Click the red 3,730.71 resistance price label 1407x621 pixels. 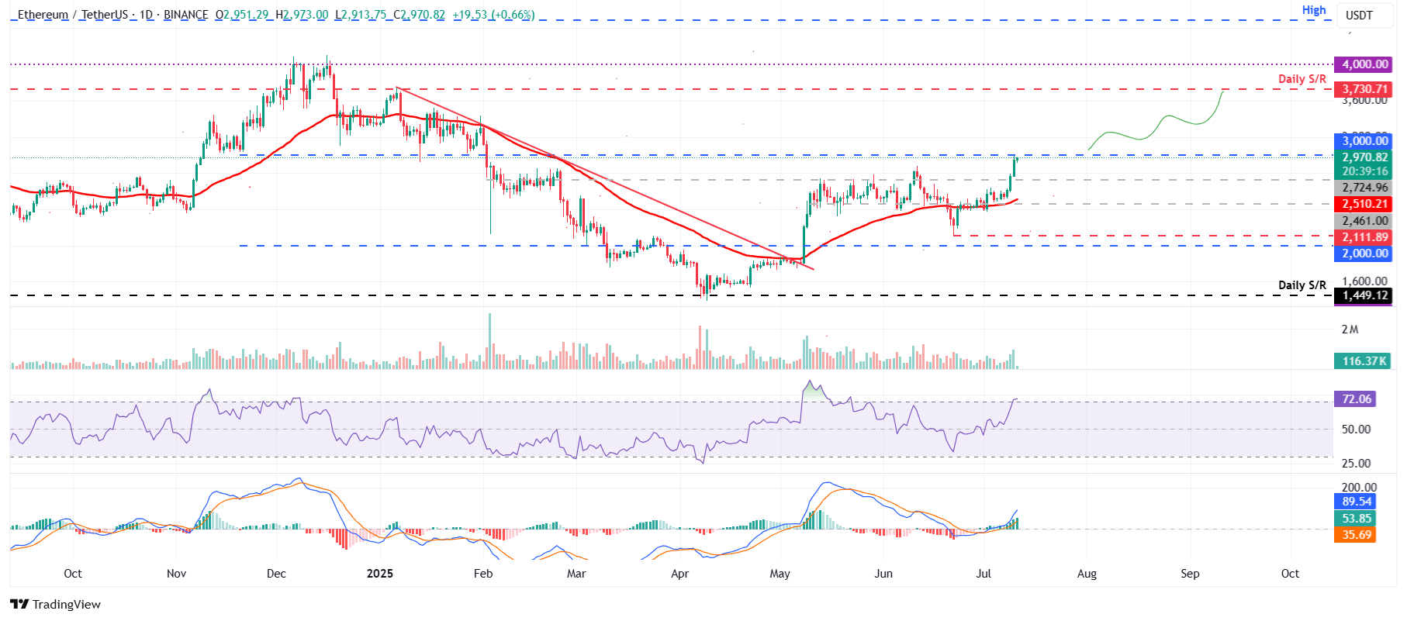pyautogui.click(x=1363, y=89)
